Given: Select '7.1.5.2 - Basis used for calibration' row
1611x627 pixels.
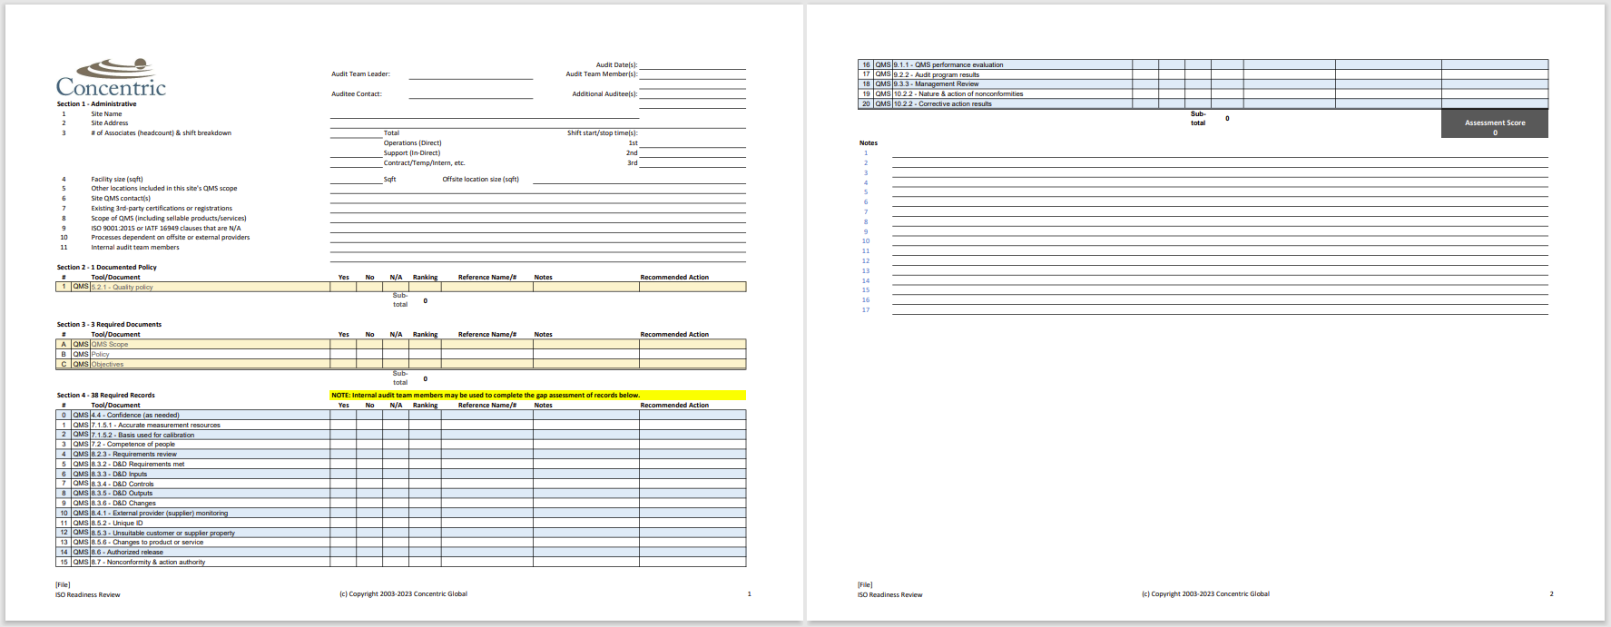Looking at the screenshot, I should [401, 435].
